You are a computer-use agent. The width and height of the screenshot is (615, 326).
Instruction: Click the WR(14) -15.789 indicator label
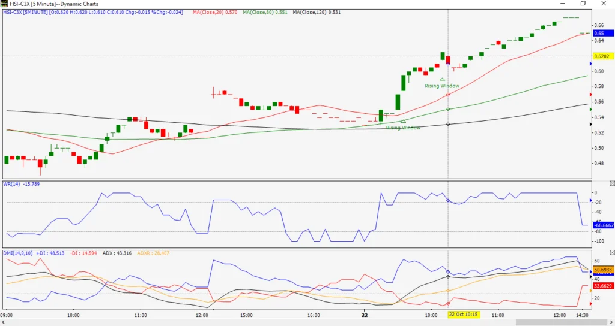tap(22, 183)
